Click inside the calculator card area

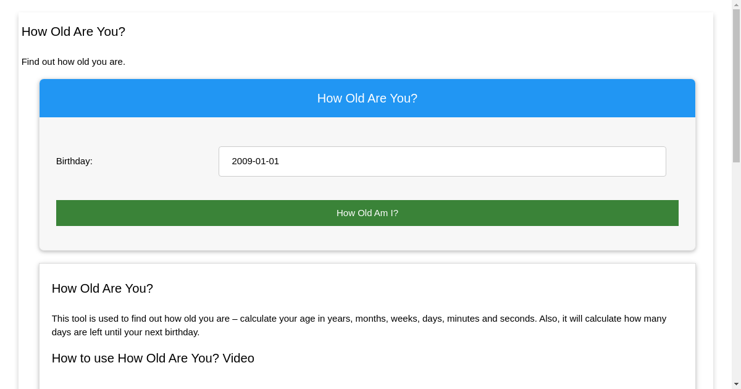point(367,185)
